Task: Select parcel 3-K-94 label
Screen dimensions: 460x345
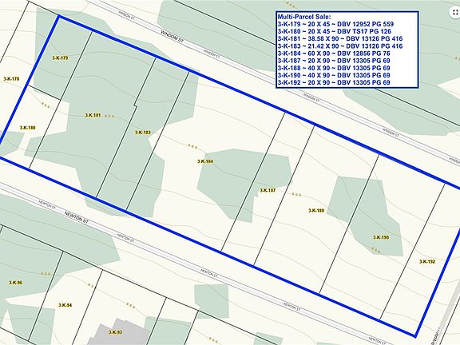Action: click(x=65, y=305)
